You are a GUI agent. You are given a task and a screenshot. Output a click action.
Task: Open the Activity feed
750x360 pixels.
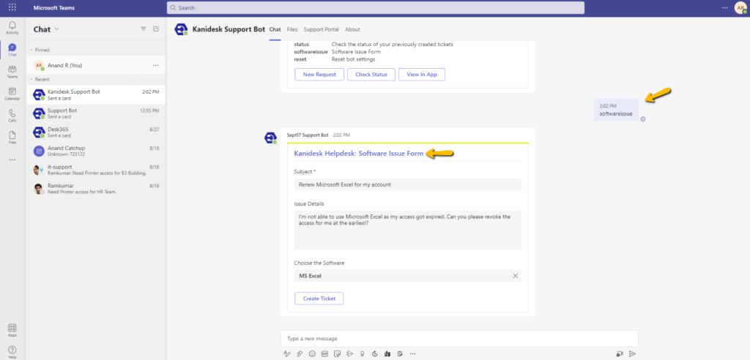tap(12, 27)
